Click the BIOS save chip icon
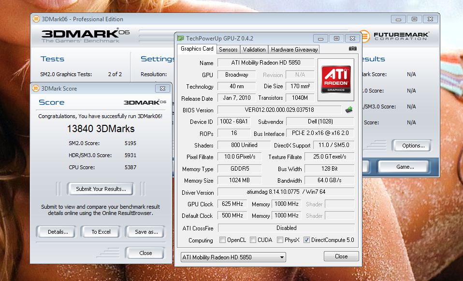 (349, 110)
